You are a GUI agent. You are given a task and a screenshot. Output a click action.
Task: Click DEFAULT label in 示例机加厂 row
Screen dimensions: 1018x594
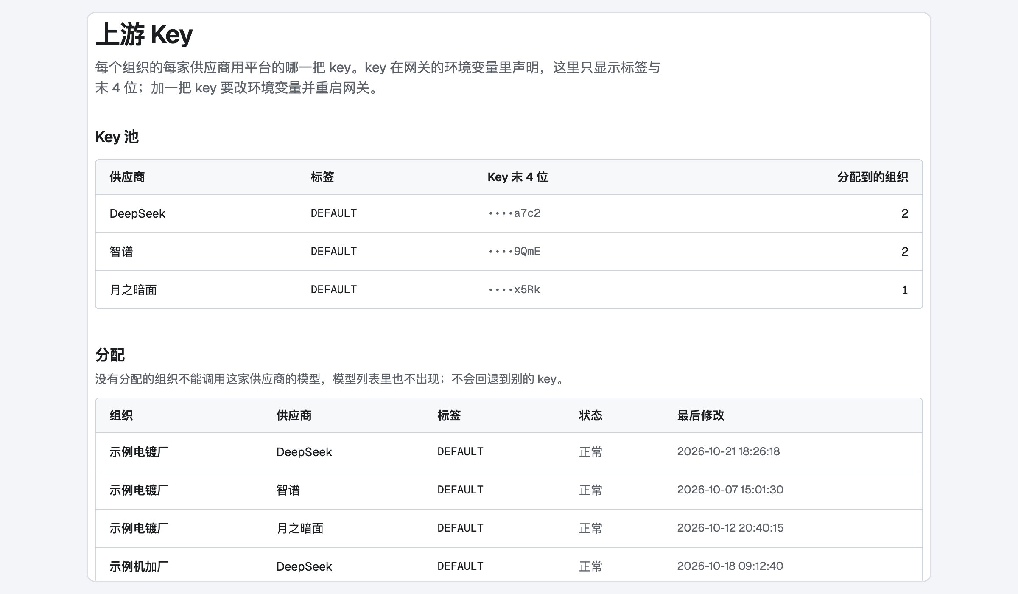(461, 566)
